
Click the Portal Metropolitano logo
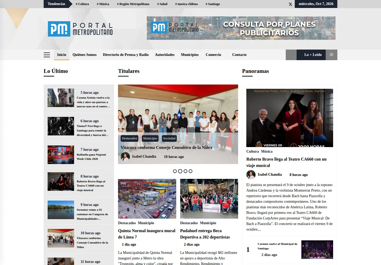click(x=80, y=29)
